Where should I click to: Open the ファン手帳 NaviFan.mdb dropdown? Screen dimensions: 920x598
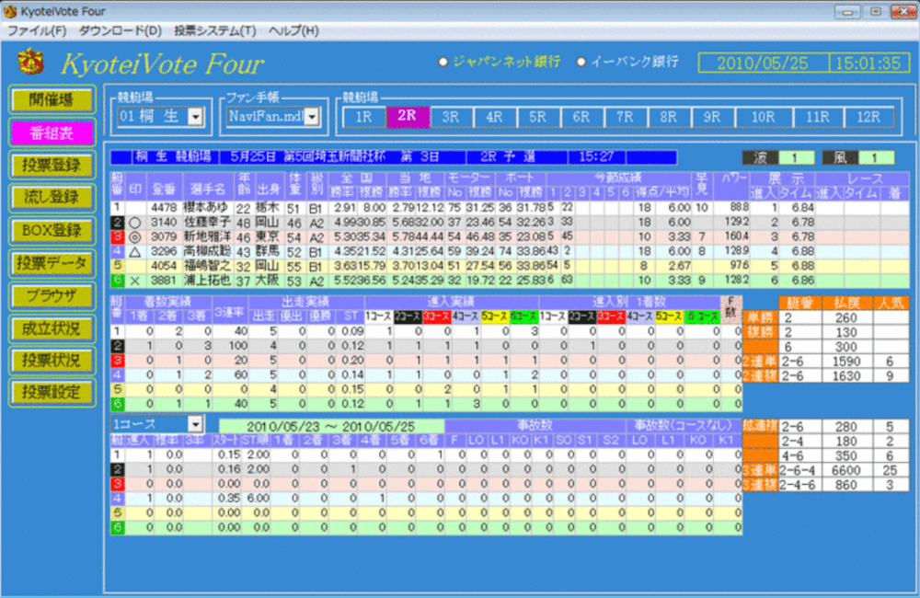pyautogui.click(x=312, y=117)
